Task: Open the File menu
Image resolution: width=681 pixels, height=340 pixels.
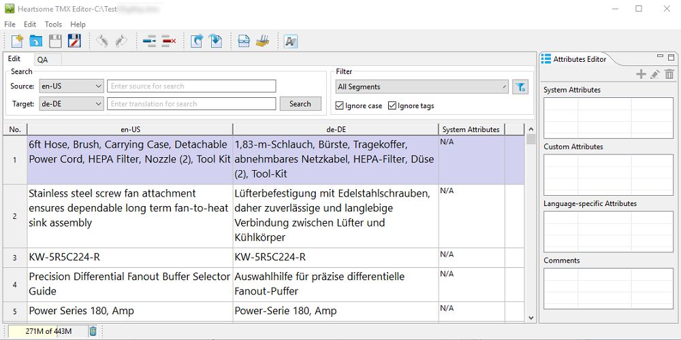Action: tap(10, 24)
